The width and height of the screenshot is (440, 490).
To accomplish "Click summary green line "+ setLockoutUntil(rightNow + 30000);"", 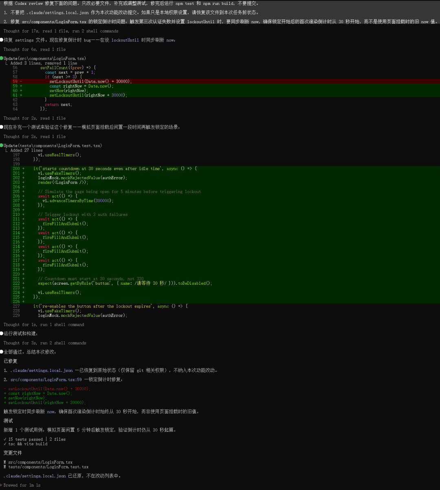I will coord(45,402).
